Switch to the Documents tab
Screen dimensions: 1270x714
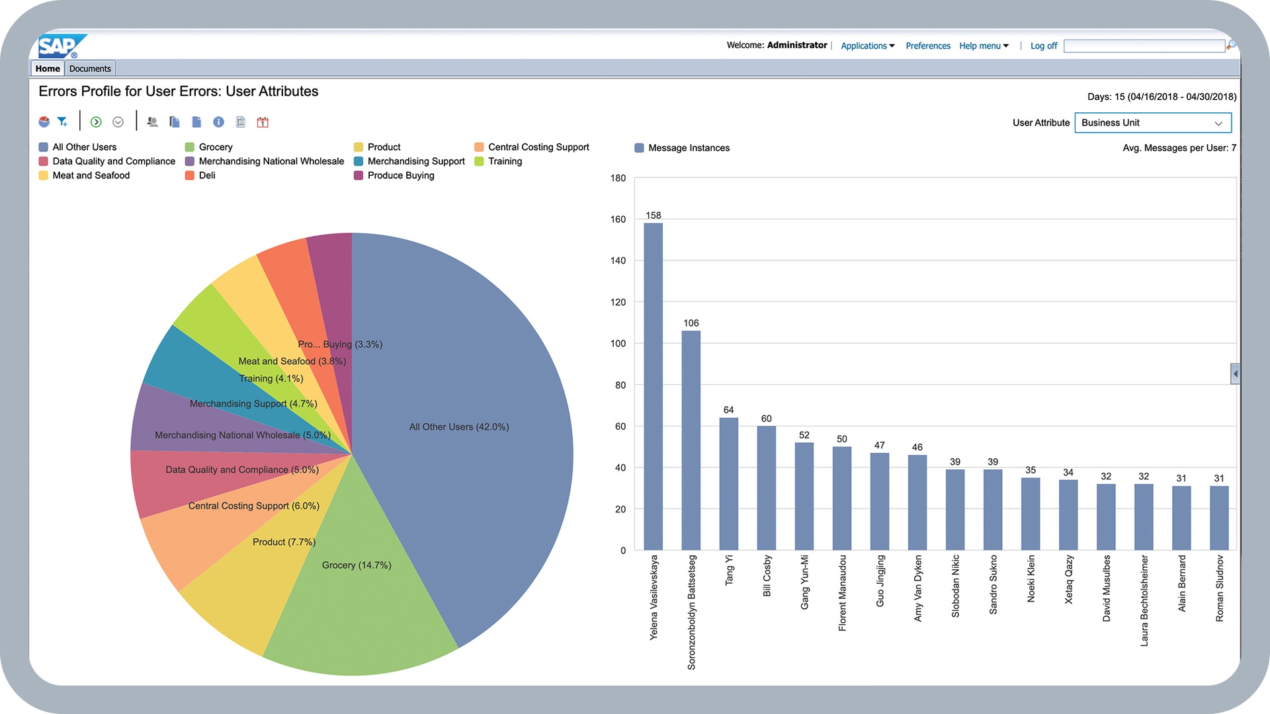(90, 68)
